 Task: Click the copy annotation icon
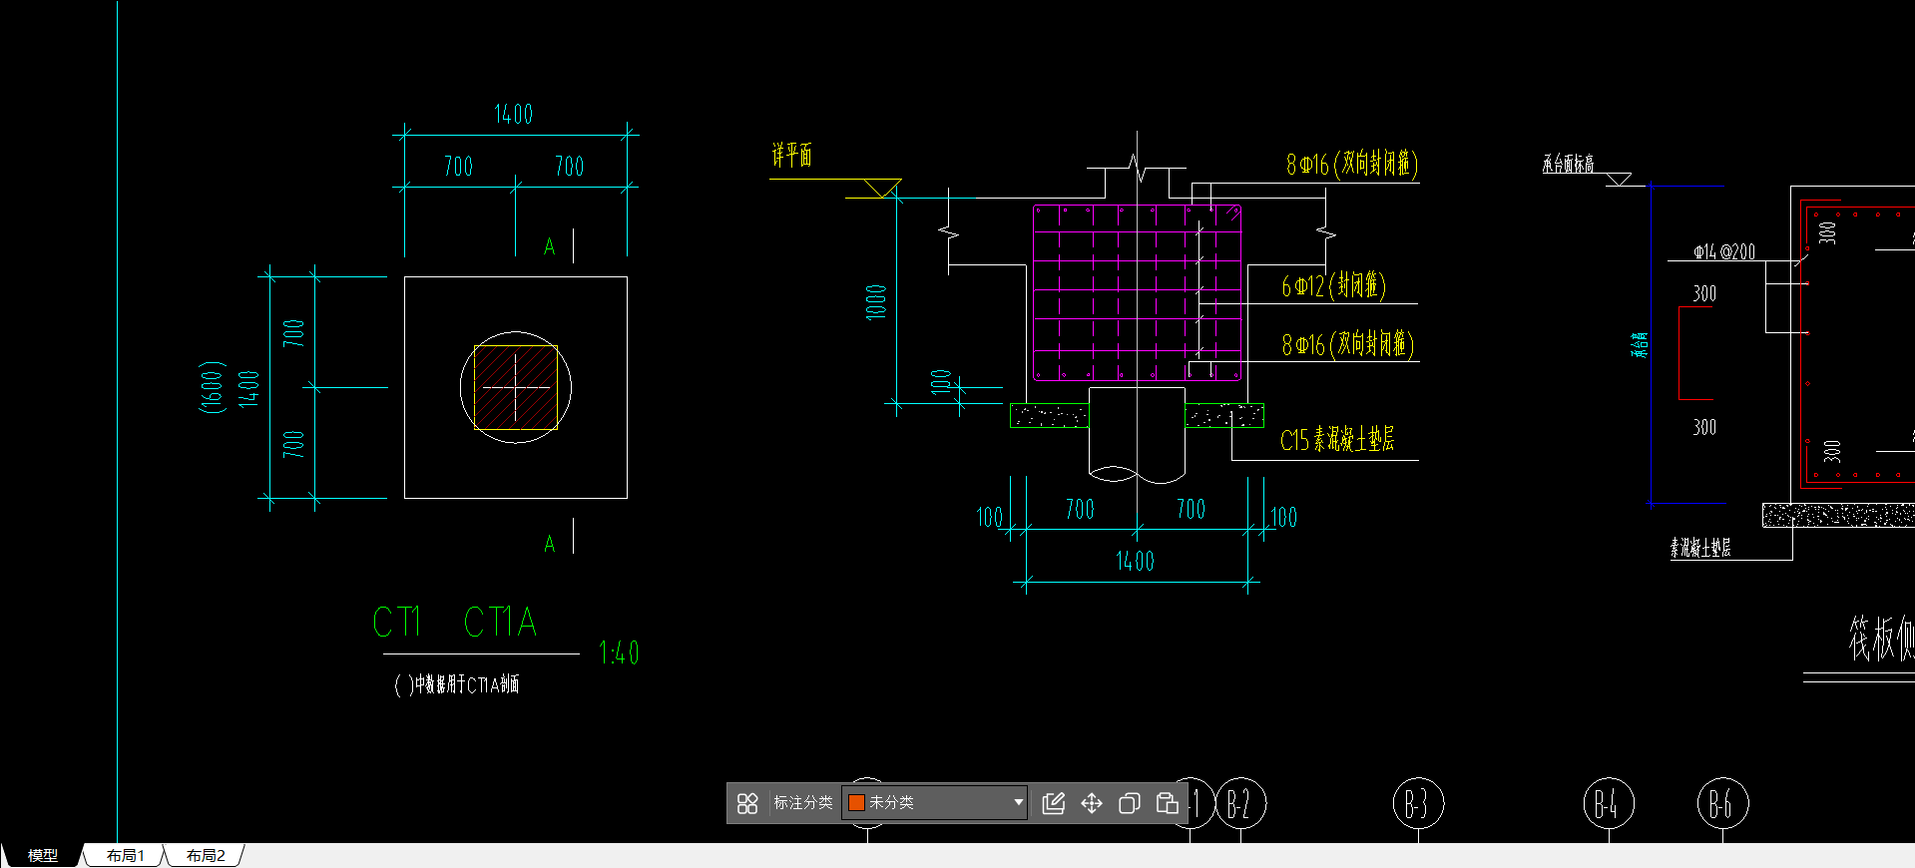coord(1130,803)
